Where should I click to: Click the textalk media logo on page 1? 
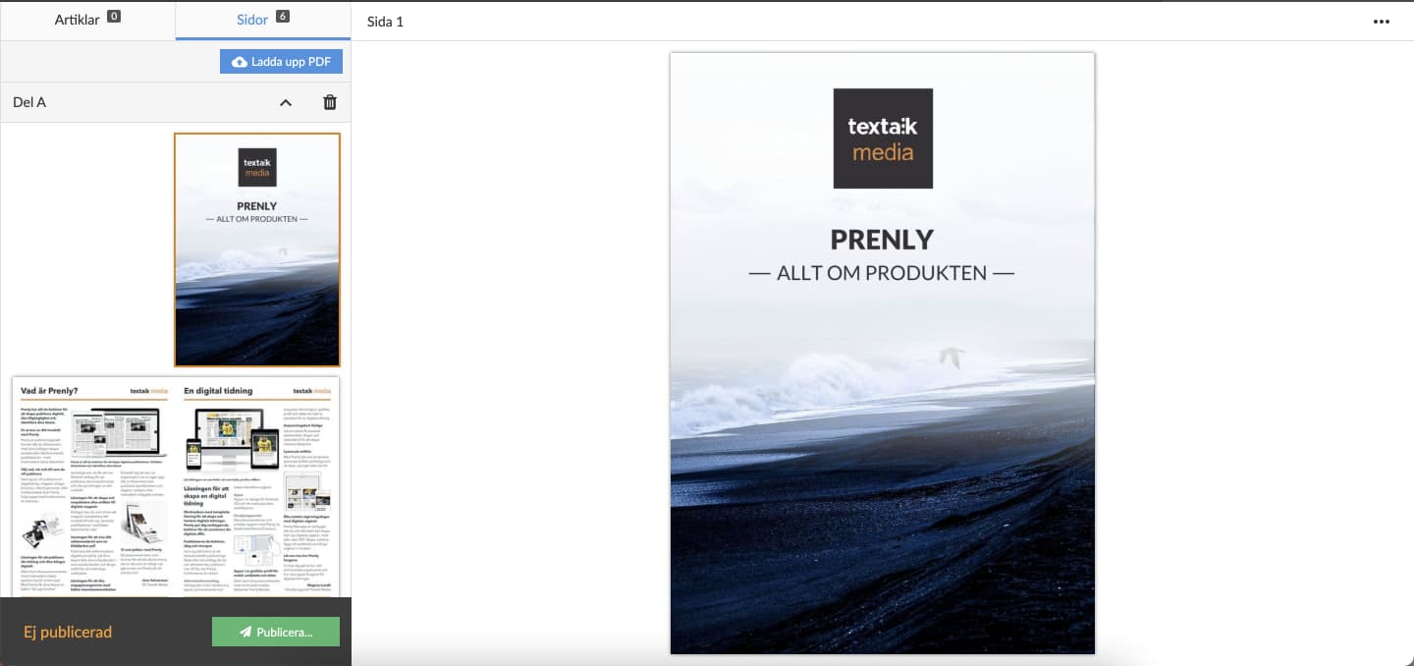(x=881, y=138)
